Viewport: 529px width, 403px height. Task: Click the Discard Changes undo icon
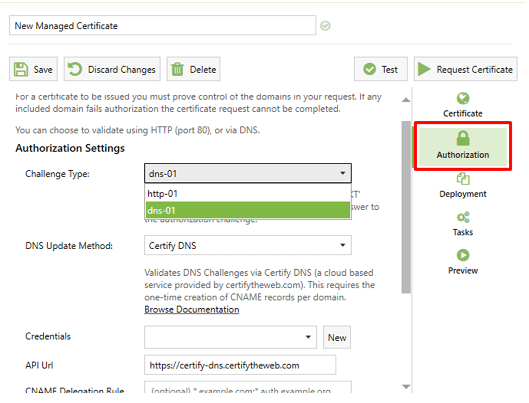[x=75, y=69]
